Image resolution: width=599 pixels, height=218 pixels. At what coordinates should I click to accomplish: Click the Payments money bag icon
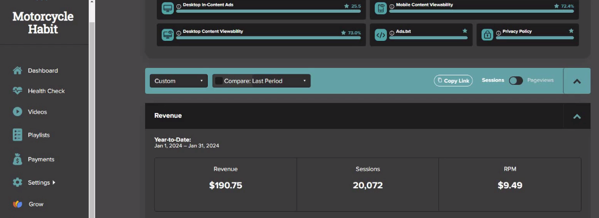coord(18,159)
